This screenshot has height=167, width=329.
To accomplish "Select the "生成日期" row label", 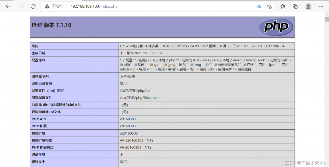I will click(38, 53).
